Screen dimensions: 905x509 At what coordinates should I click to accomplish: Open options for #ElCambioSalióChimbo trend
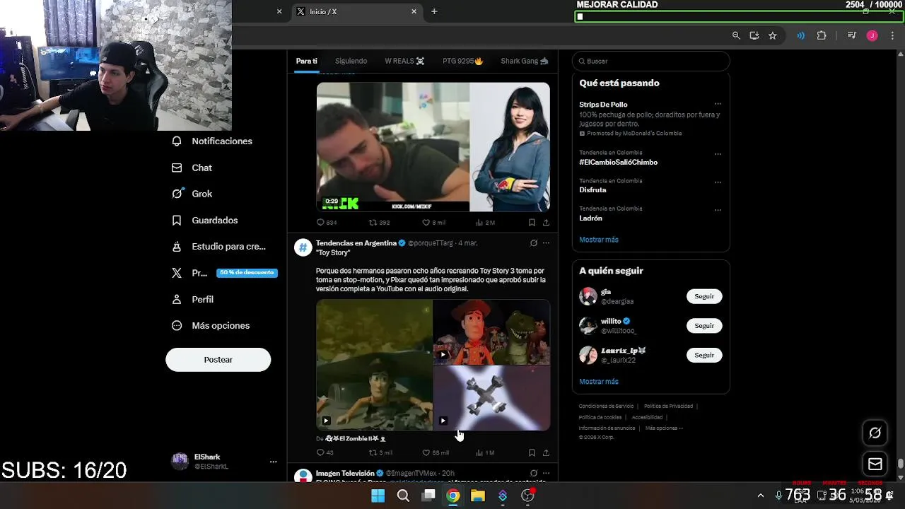[x=718, y=154]
